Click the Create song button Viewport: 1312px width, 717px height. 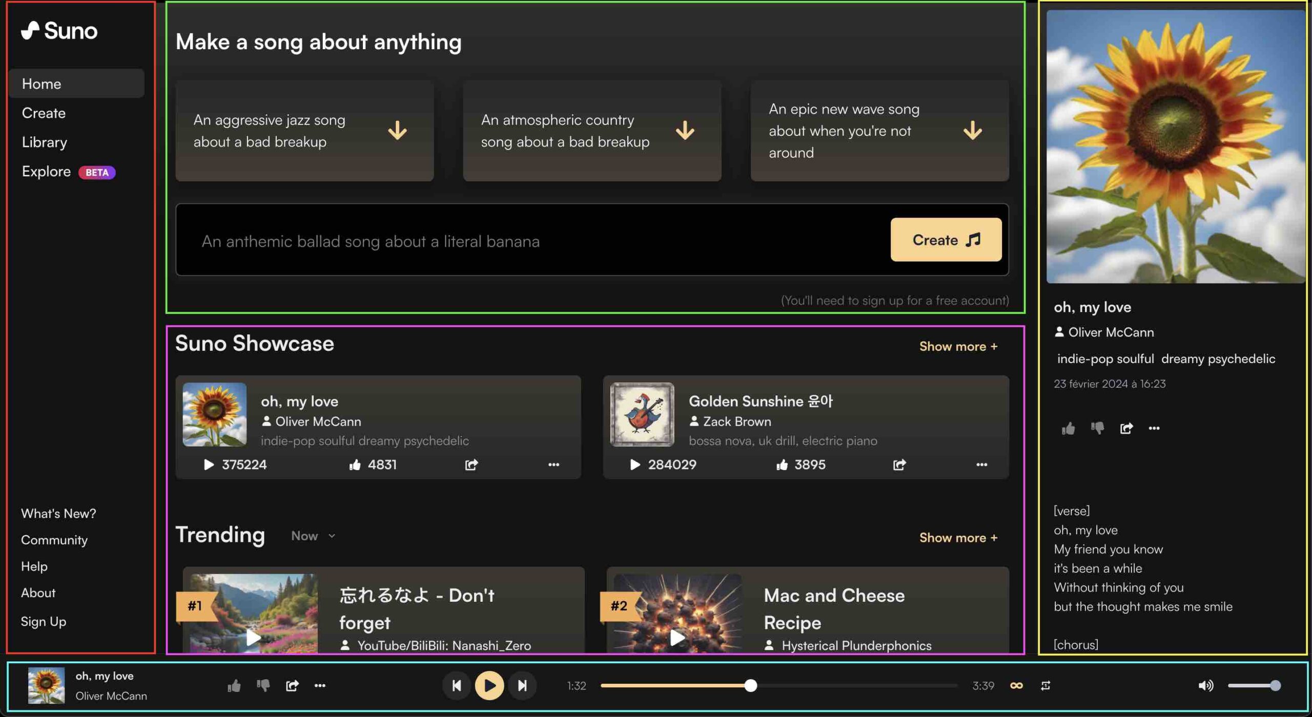pyautogui.click(x=946, y=240)
